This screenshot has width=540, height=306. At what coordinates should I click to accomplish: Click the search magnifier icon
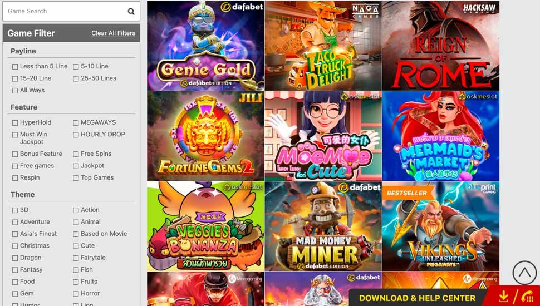131,11
